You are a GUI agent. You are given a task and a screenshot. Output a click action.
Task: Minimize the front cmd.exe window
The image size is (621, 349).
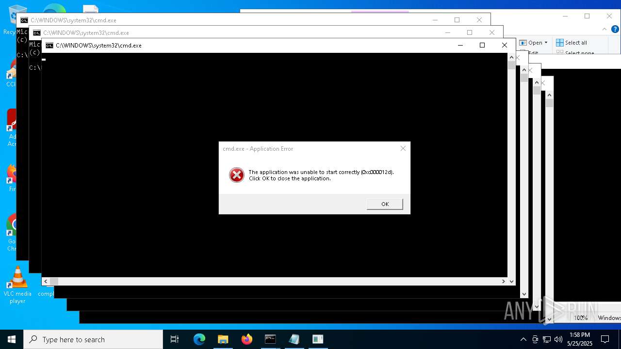(460, 45)
